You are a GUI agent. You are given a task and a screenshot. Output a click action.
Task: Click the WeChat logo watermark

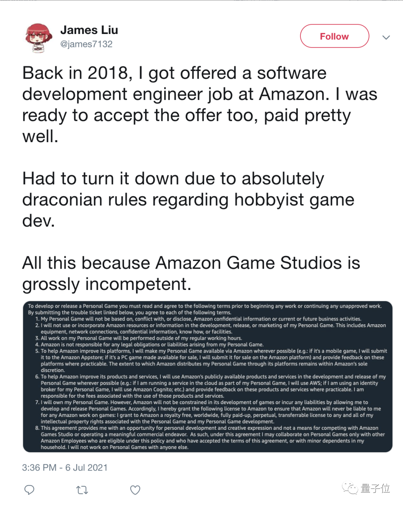pyautogui.click(x=350, y=488)
